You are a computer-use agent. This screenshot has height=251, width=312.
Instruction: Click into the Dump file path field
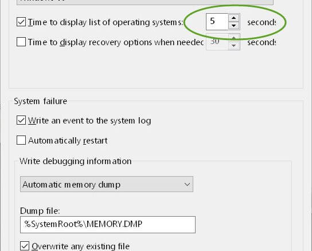pos(108,225)
